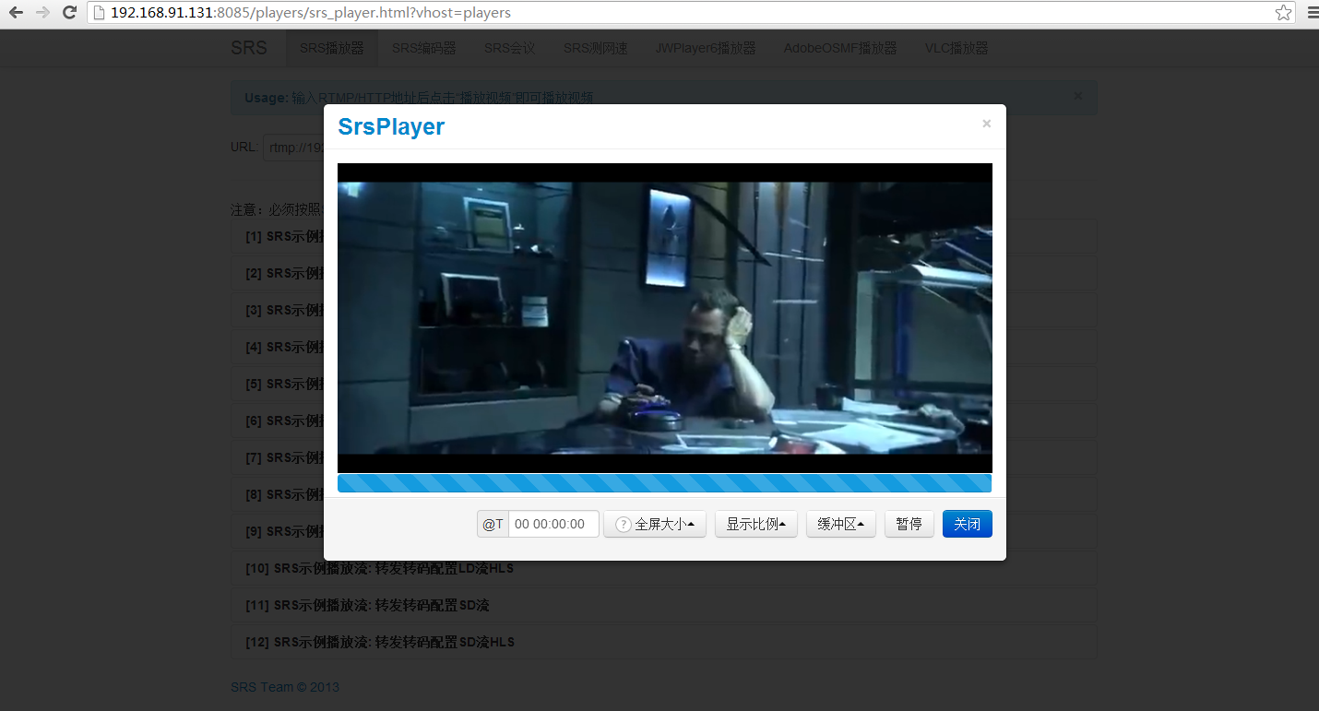Click the blue 关闭 button
Image resolution: width=1319 pixels, height=711 pixels.
pos(967,524)
